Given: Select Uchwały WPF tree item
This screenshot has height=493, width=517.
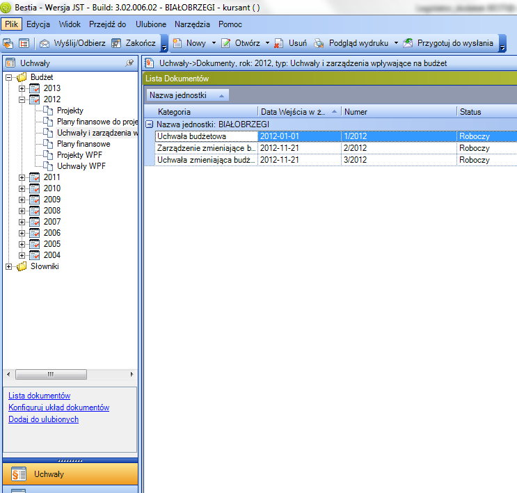Looking at the screenshot, I should click(81, 166).
